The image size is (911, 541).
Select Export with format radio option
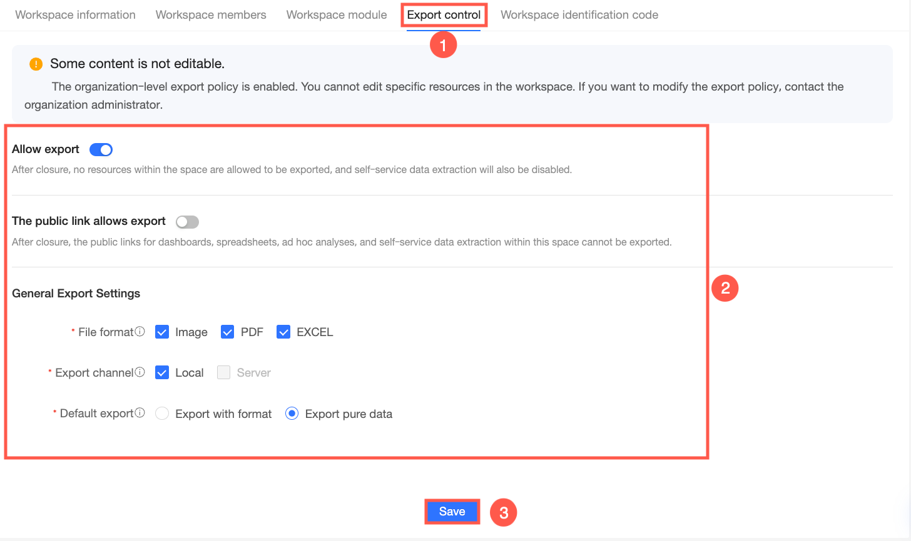click(162, 414)
